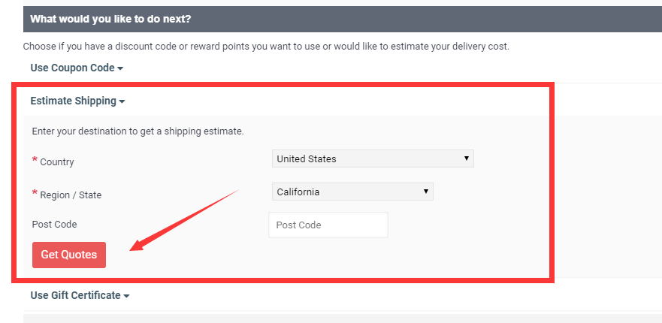Click the arrow on the California dropdown

(x=426, y=192)
